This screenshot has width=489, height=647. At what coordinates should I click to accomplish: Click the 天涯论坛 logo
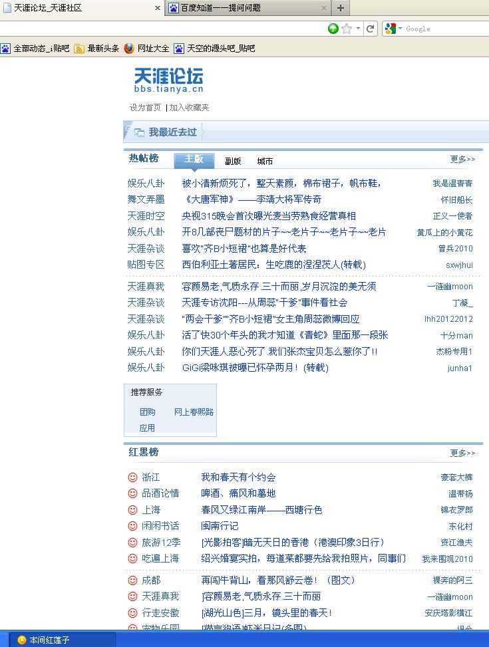click(169, 80)
